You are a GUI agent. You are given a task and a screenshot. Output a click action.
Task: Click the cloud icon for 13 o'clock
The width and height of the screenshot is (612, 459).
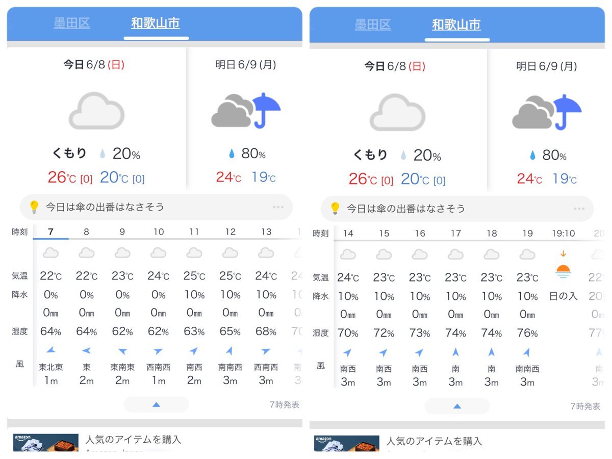(266, 253)
